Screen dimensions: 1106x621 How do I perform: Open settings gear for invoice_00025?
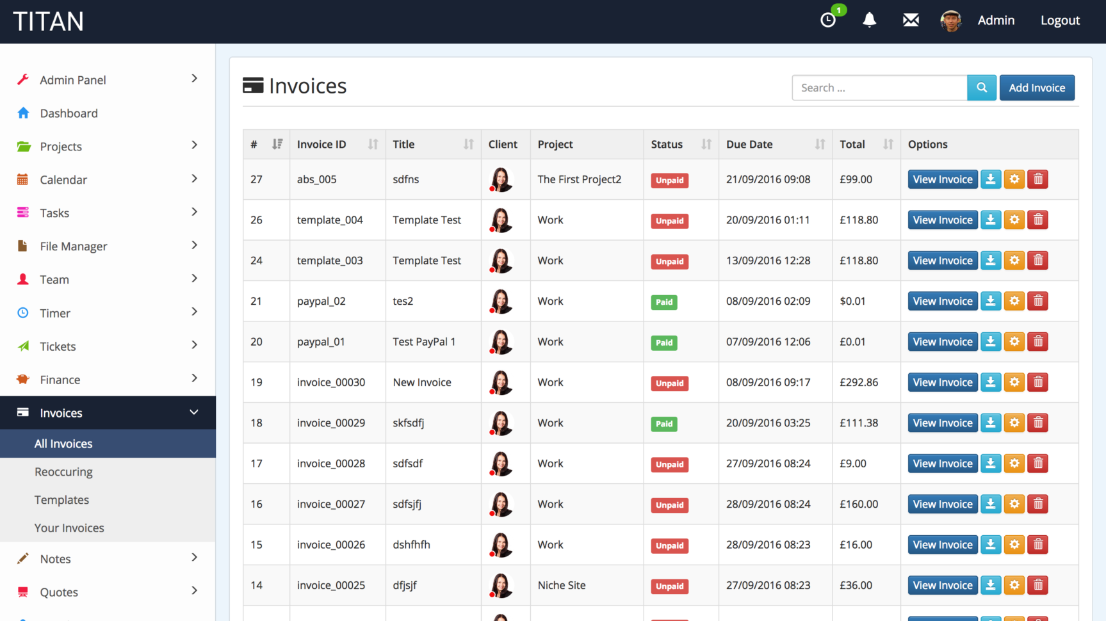1014,585
